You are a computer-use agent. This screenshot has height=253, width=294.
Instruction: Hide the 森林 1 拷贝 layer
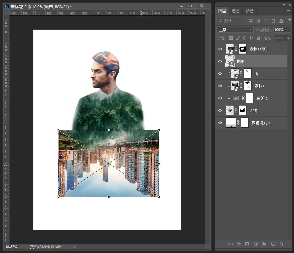(x=220, y=49)
